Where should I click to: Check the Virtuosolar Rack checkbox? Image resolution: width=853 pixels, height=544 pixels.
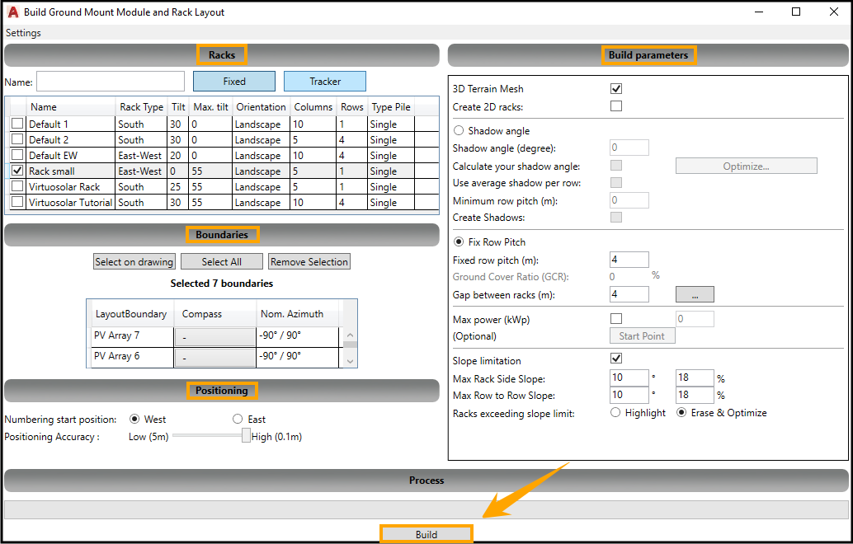17,186
